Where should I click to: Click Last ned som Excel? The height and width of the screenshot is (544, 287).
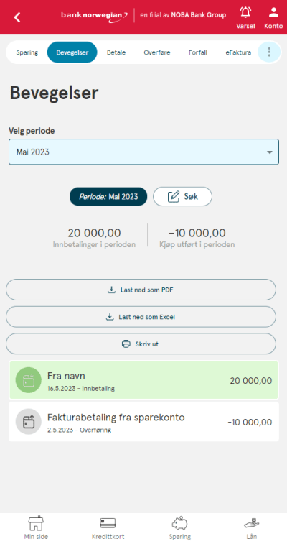pos(141,317)
